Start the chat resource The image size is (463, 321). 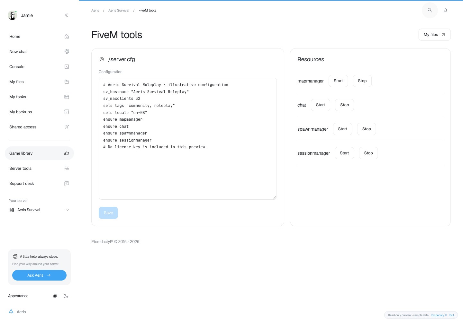pos(321,105)
